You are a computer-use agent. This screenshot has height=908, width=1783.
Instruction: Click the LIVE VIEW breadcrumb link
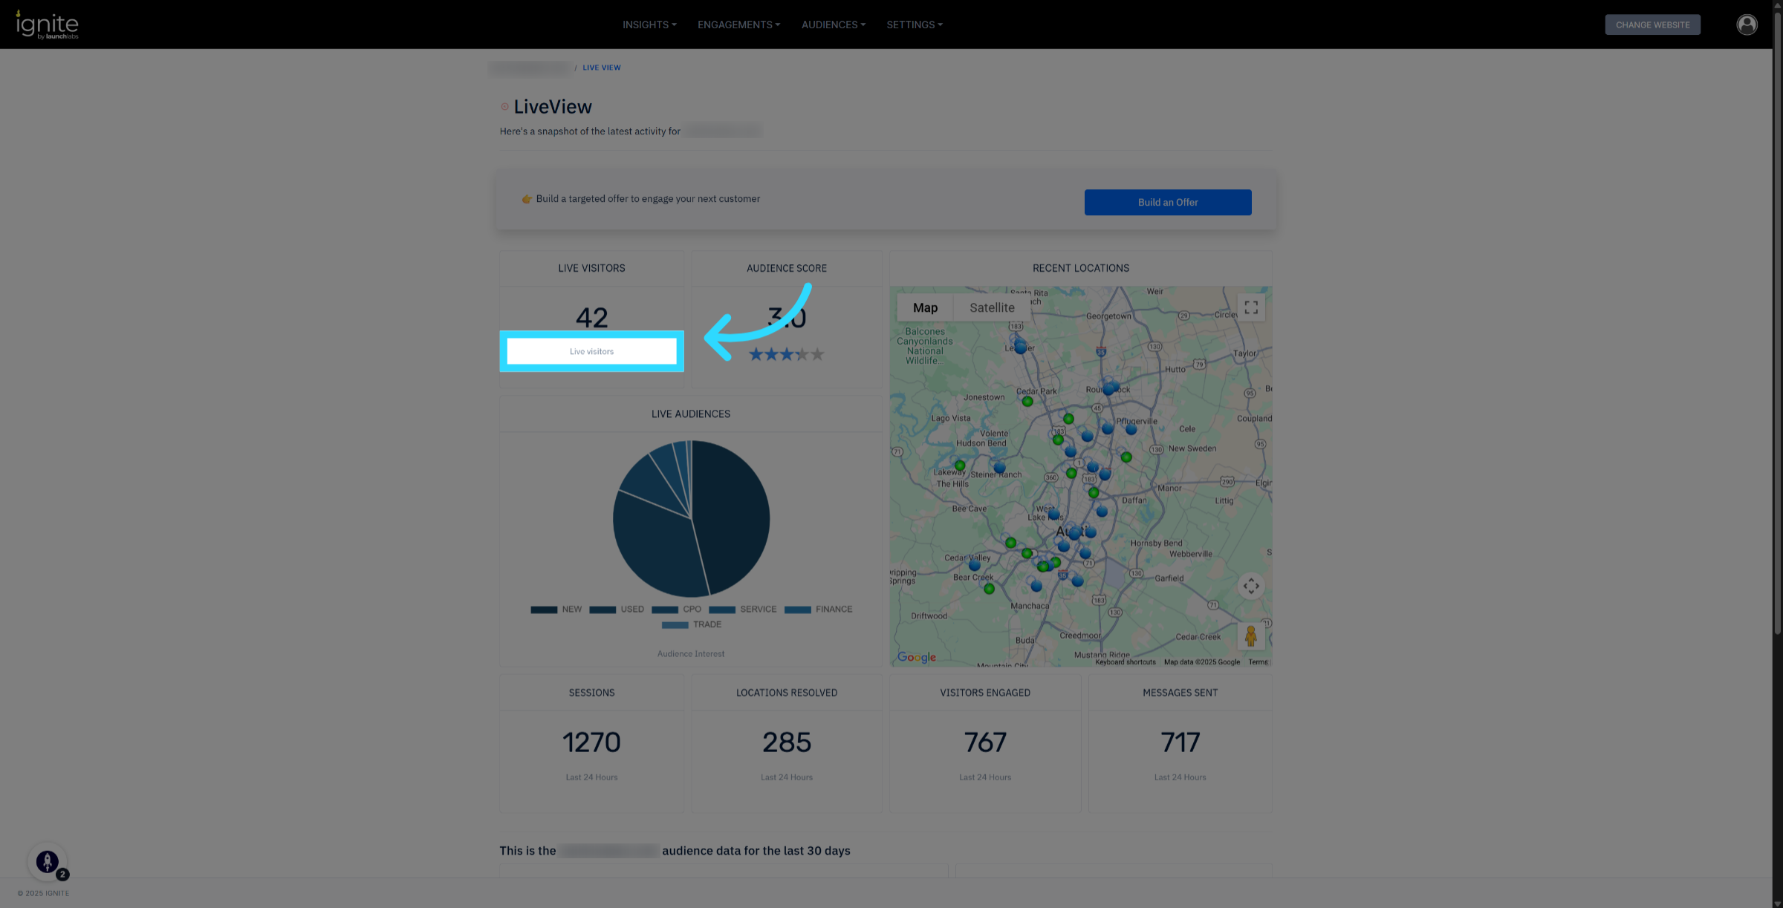[601, 68]
